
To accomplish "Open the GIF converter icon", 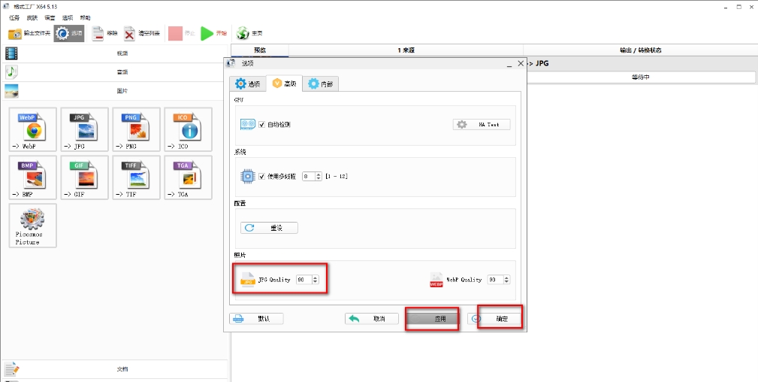I will point(84,177).
